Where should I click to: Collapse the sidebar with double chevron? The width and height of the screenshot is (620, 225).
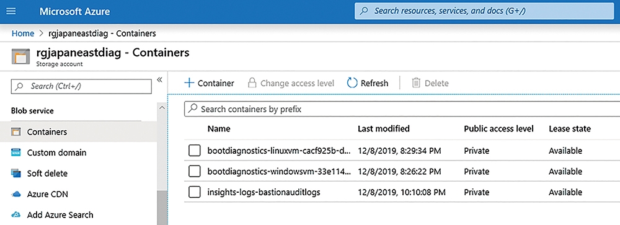160,79
